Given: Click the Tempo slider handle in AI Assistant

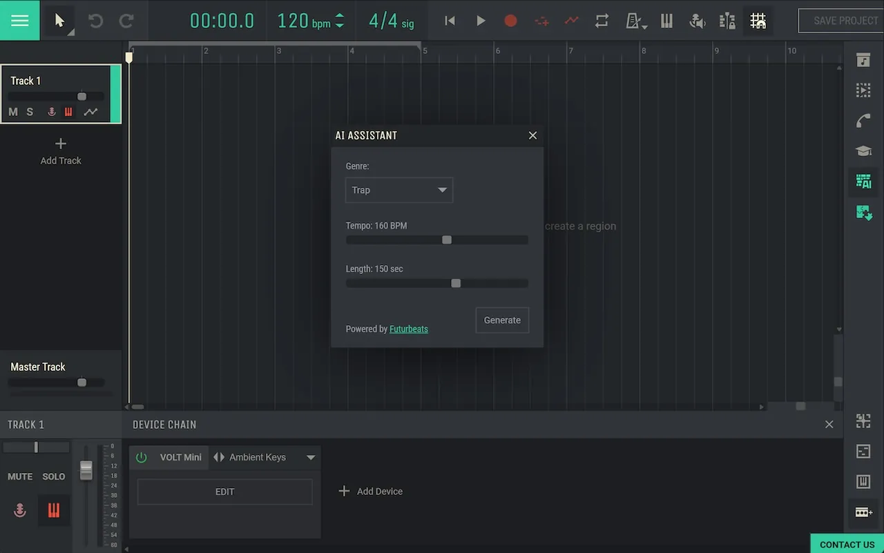Looking at the screenshot, I should (x=447, y=240).
